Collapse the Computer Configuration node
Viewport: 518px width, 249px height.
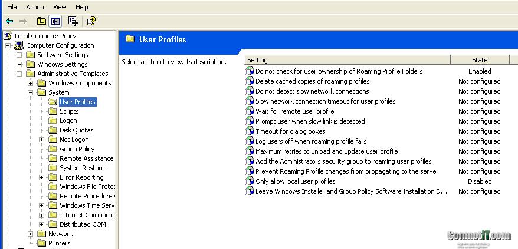[8, 45]
